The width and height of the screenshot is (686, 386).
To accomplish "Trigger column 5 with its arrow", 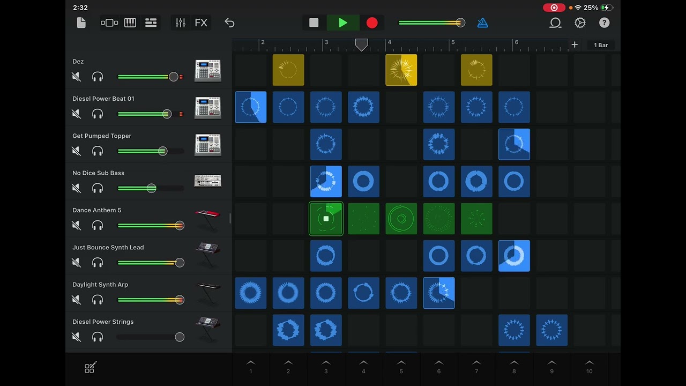I will tap(401, 367).
